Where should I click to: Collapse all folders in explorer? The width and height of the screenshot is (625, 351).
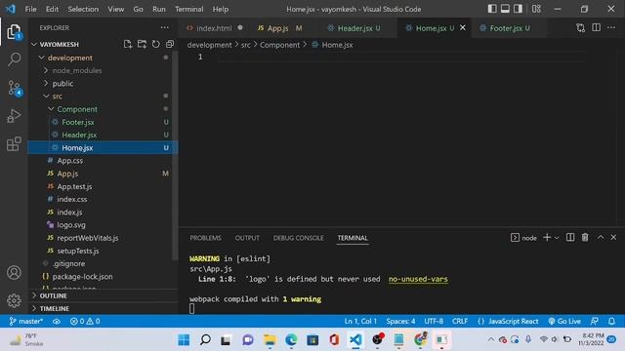170,44
